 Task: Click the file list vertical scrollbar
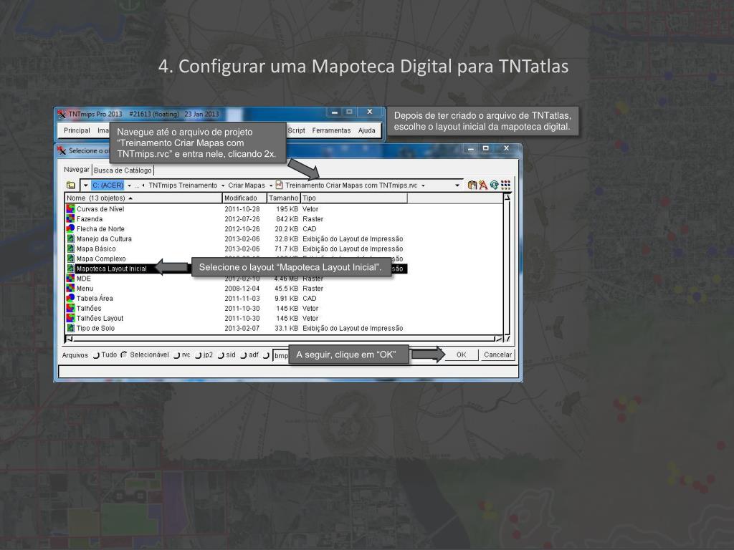click(x=507, y=268)
